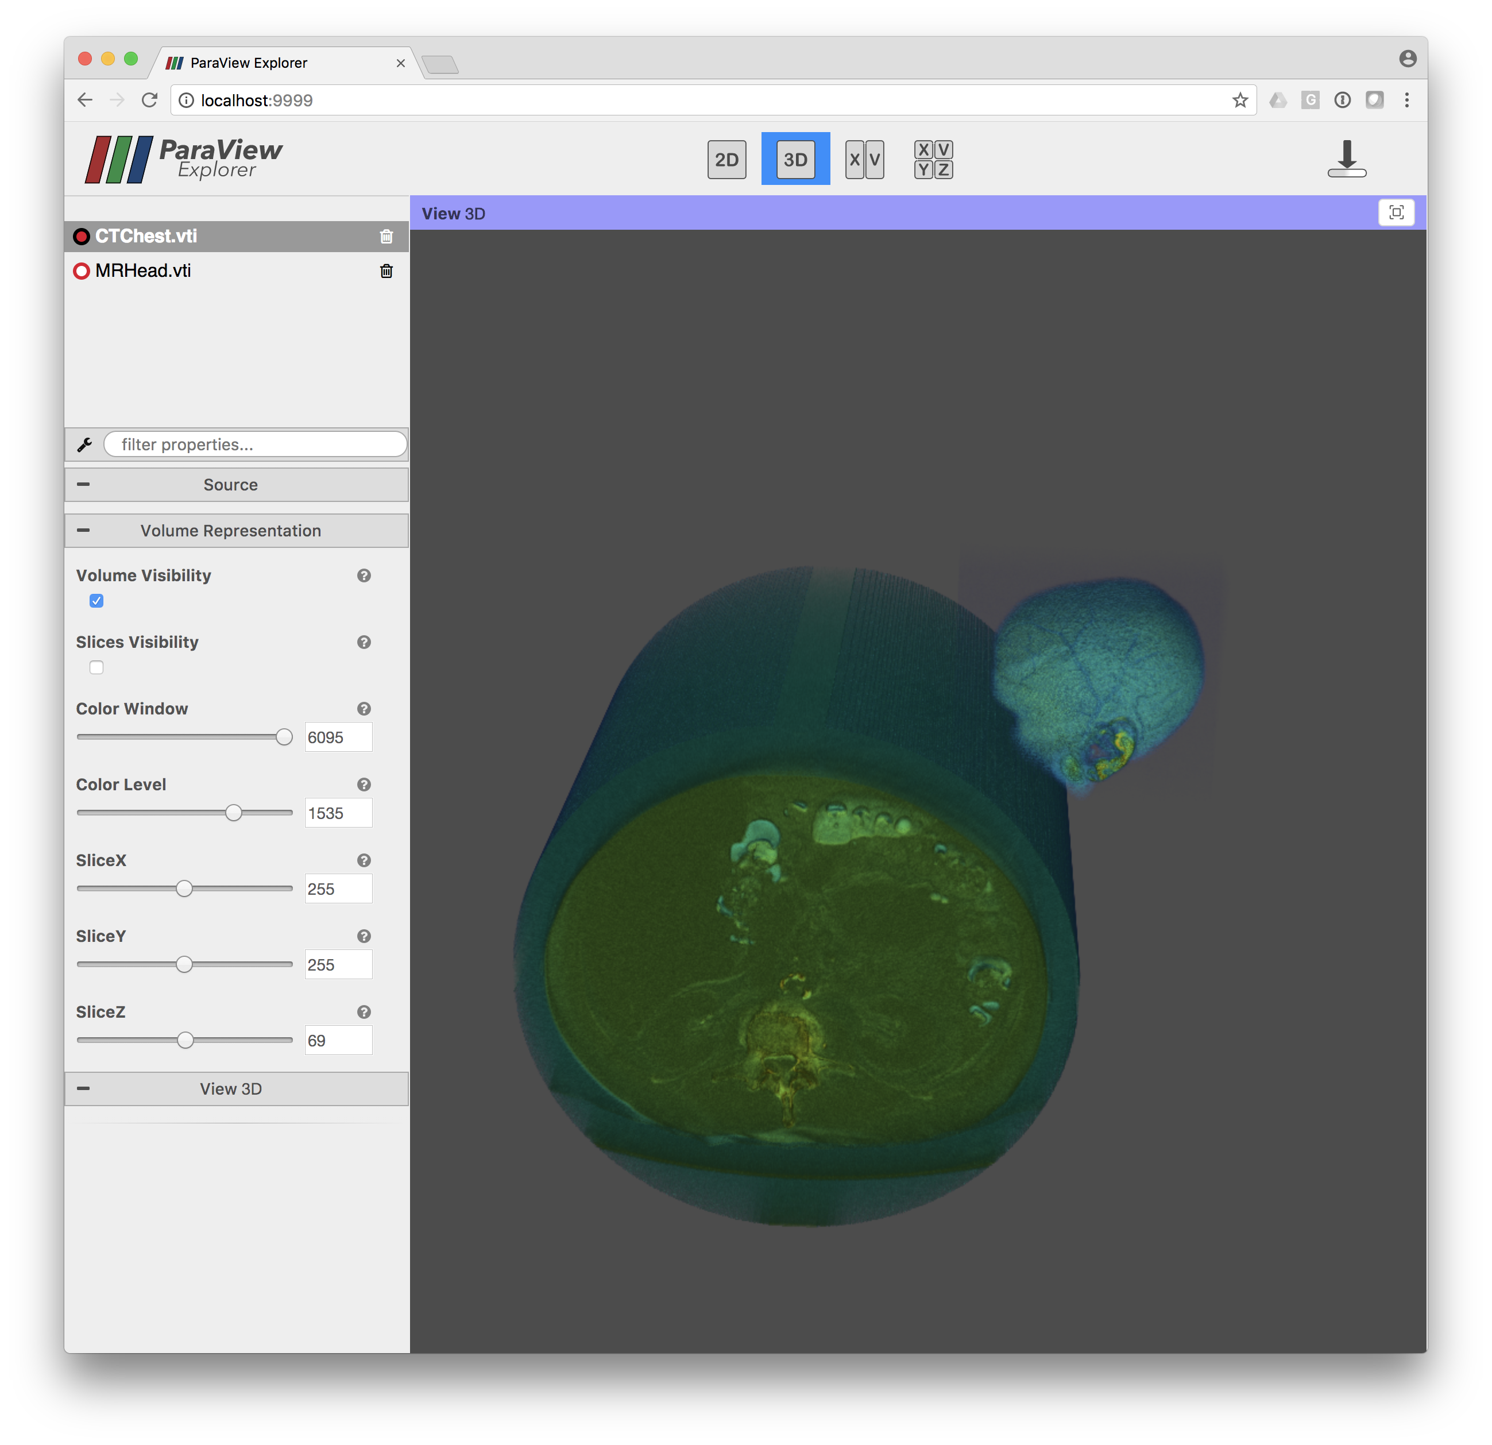Toggle the red visibility circle for MRHead.vti
This screenshot has height=1445, width=1492.
tap(82, 271)
